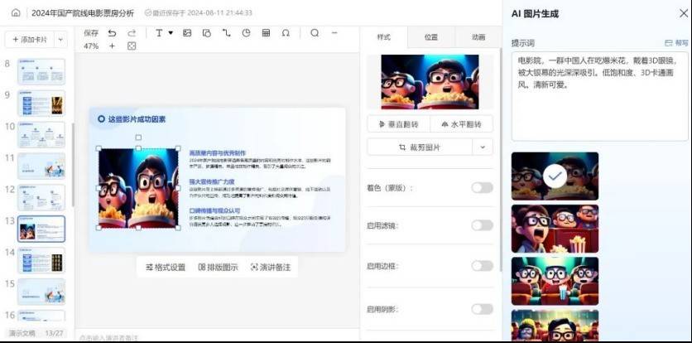Click into the 提示词 prompt text box
This screenshot has height=343, width=692.
click(x=600, y=96)
